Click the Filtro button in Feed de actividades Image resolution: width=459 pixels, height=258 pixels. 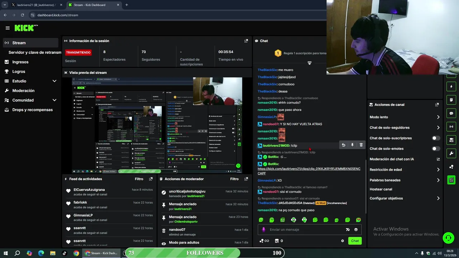click(x=139, y=179)
